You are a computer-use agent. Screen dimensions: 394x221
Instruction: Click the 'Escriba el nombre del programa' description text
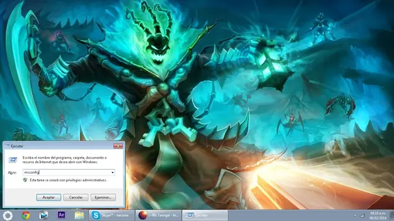pyautogui.click(x=64, y=160)
